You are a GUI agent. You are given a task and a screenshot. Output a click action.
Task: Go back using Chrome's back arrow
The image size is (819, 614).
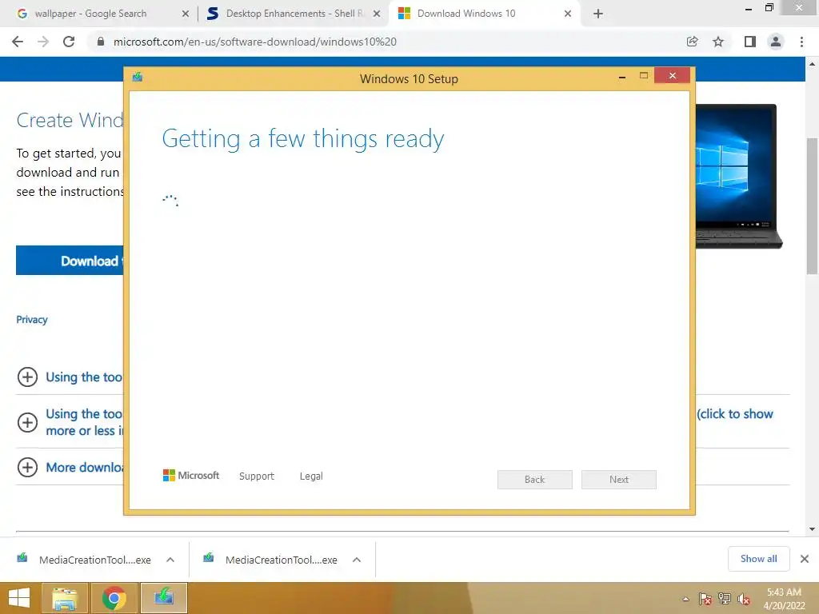click(x=18, y=42)
